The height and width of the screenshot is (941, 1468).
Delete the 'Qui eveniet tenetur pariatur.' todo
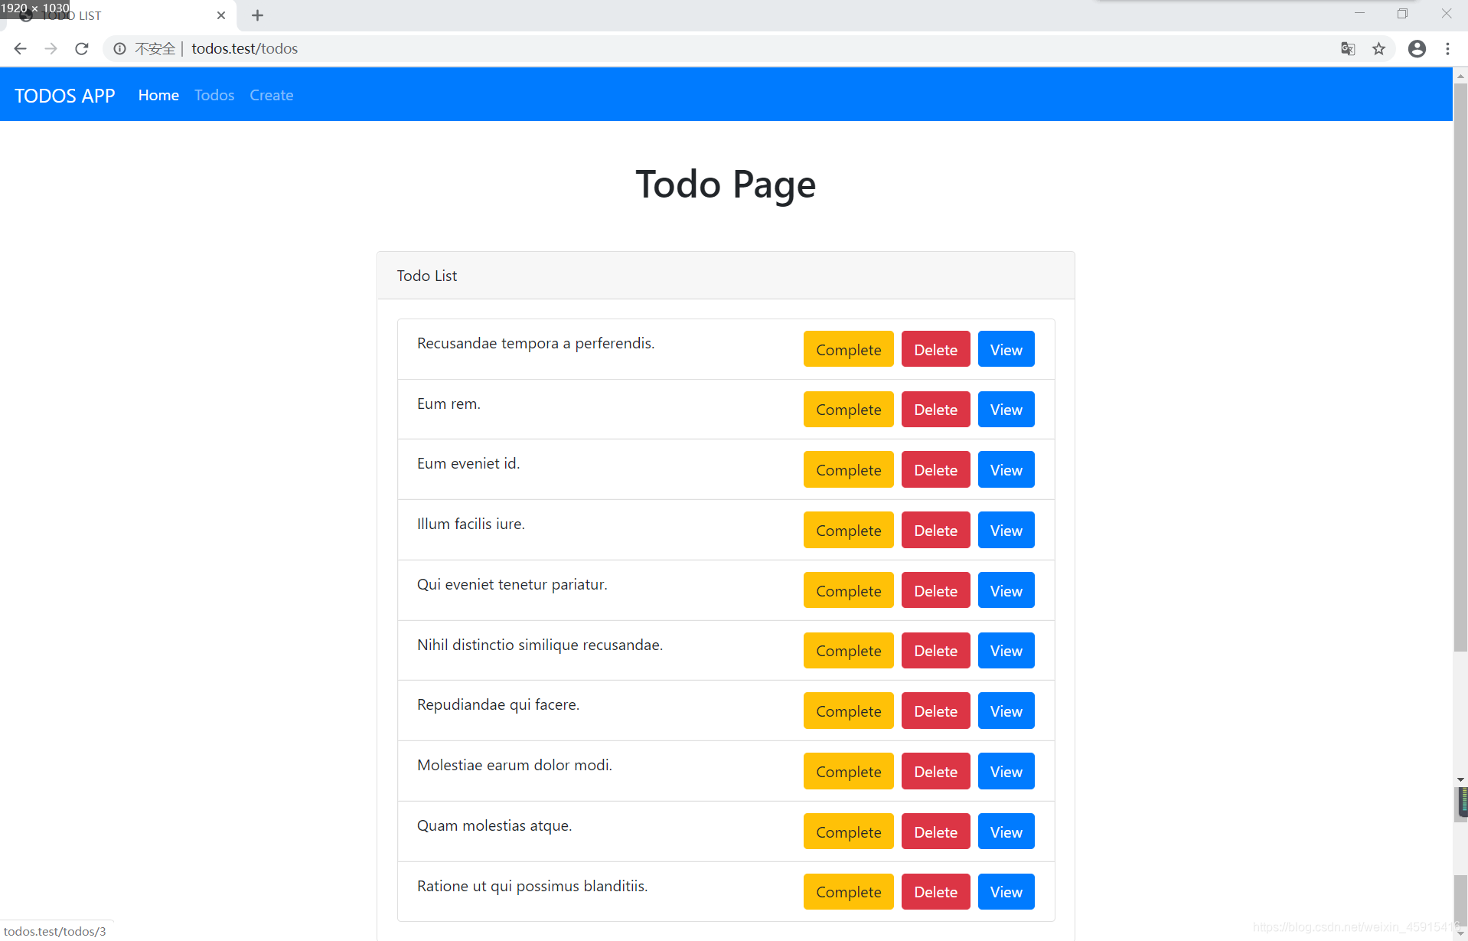point(935,590)
